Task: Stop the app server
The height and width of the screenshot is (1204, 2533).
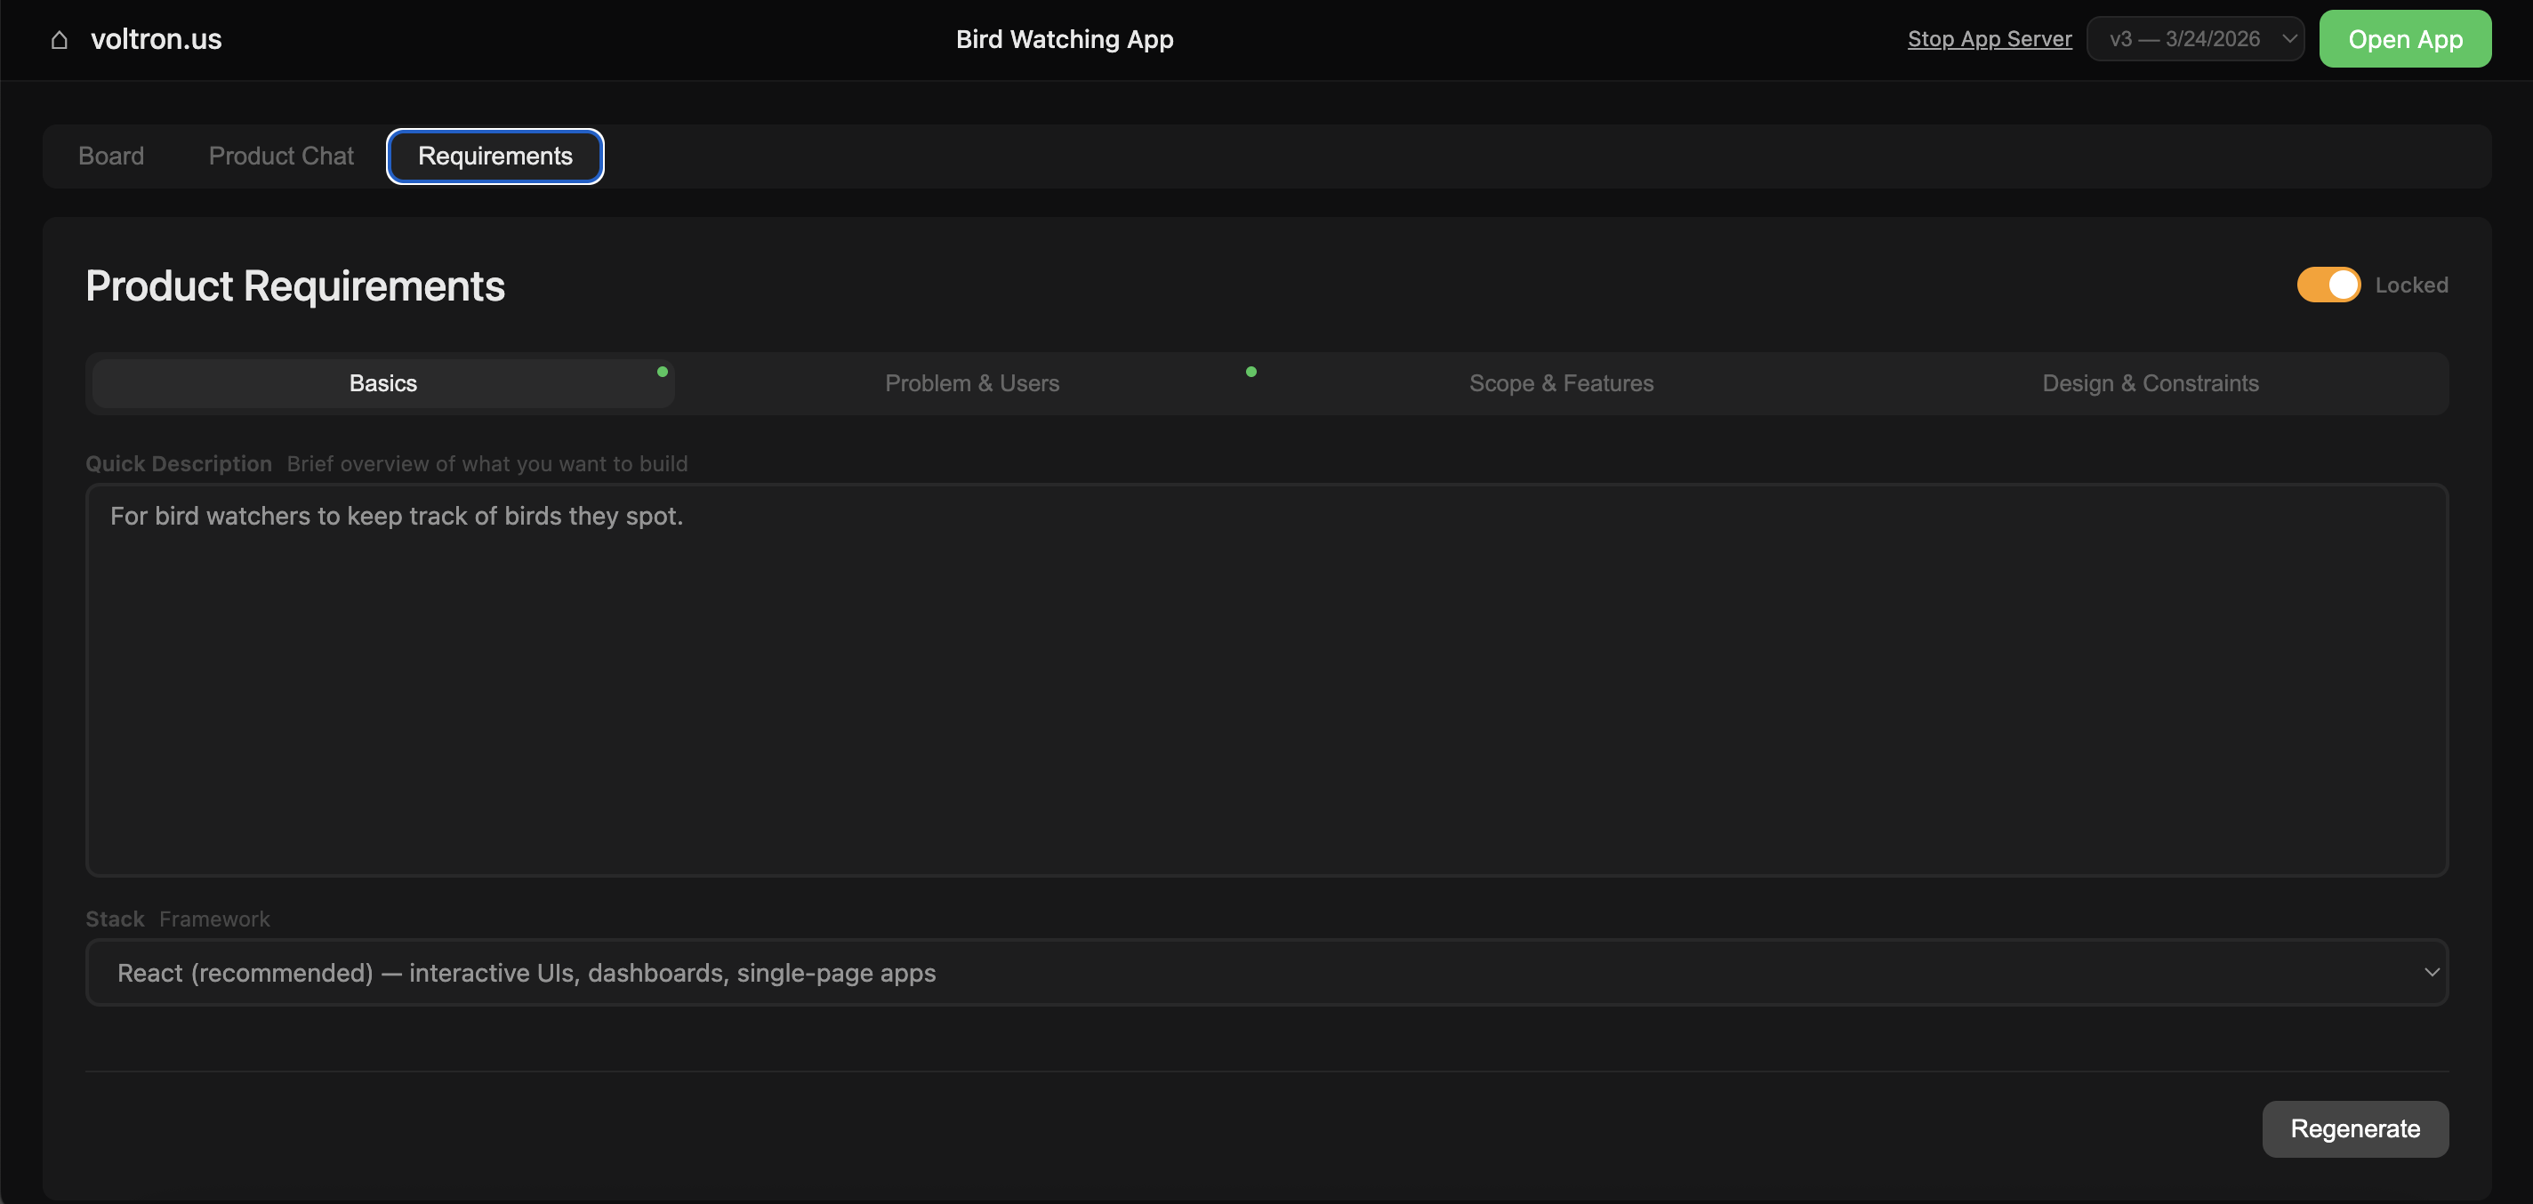Action: point(1989,39)
